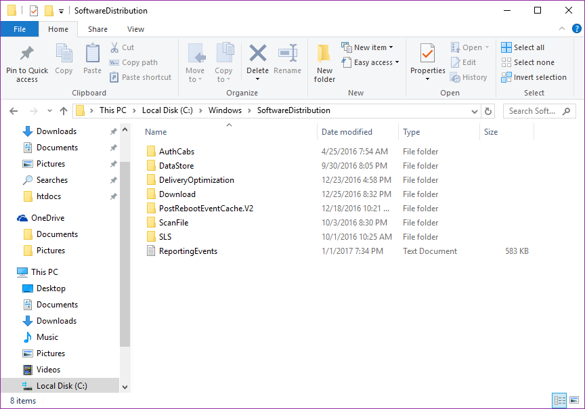Image resolution: width=585 pixels, height=409 pixels.
Task: Open OneDrive in navigation pane
Action: point(41,218)
